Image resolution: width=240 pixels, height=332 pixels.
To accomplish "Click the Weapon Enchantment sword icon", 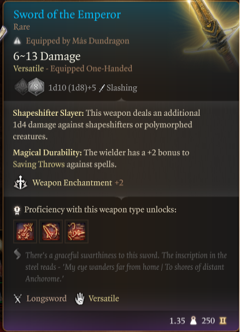I will [x=20, y=182].
